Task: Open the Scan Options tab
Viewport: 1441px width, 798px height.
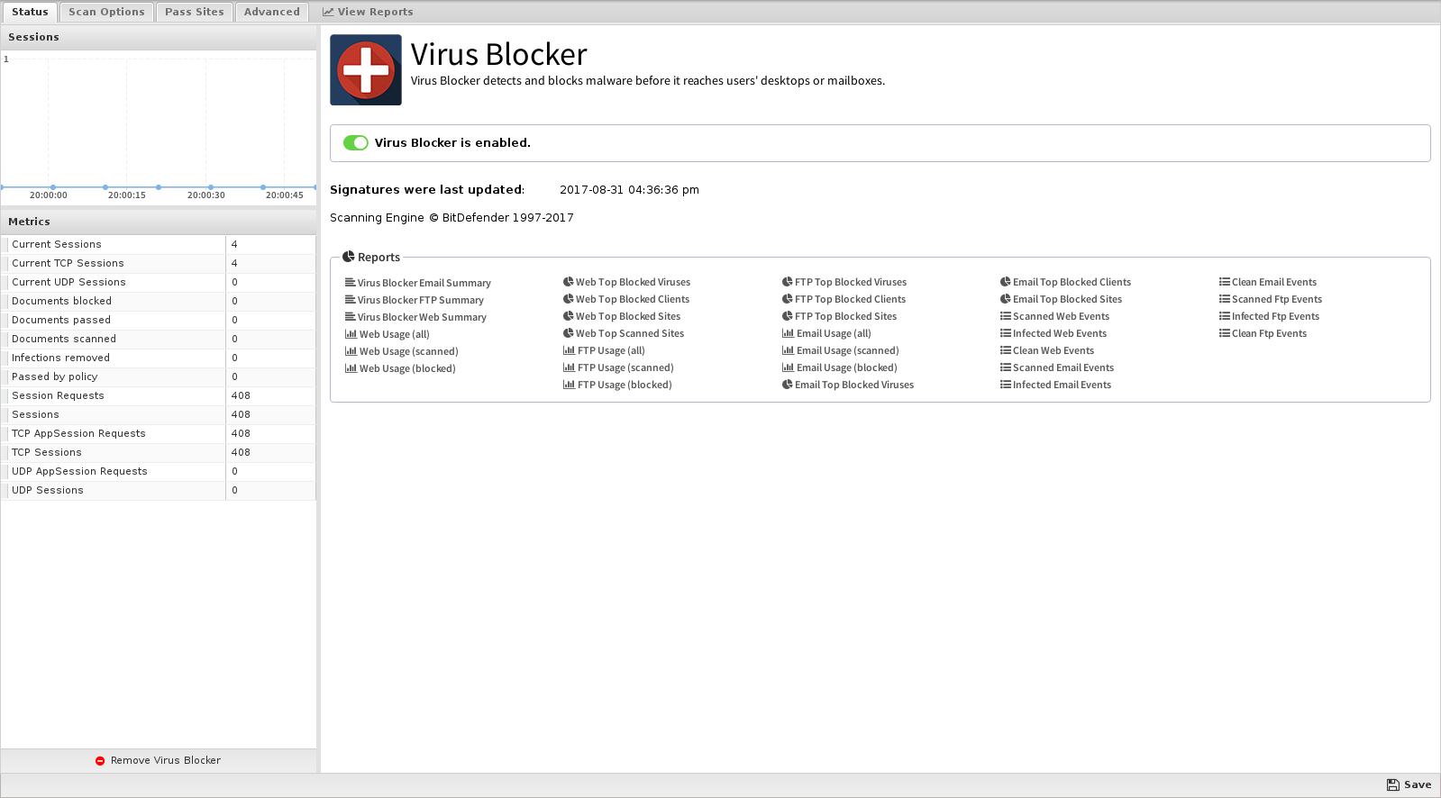Action: pyautogui.click(x=106, y=12)
